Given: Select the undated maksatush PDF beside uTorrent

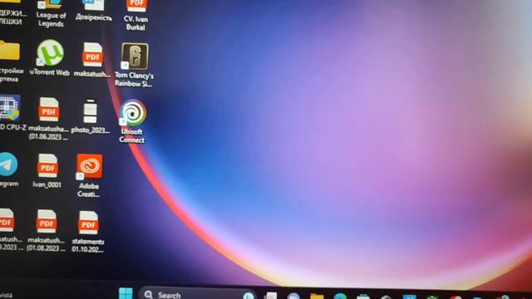Looking at the screenshot, I should tap(92, 60).
